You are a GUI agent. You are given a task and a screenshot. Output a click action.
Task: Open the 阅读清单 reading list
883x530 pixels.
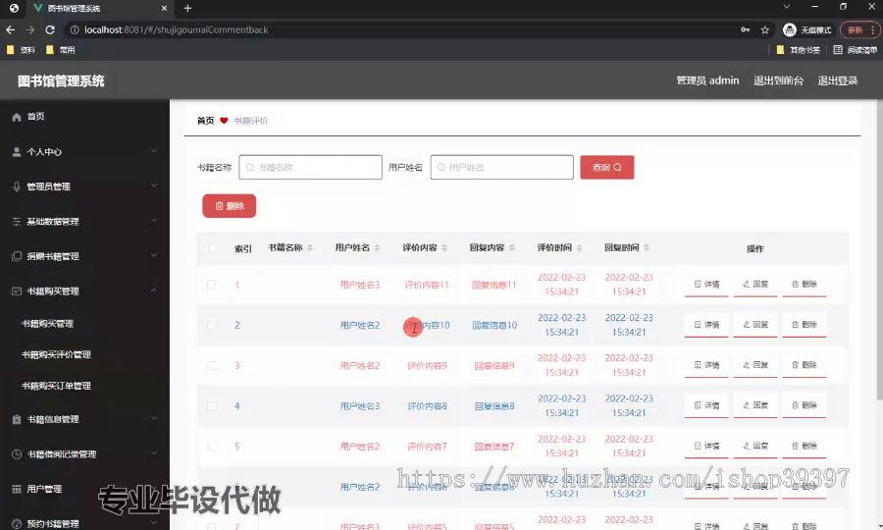[855, 50]
